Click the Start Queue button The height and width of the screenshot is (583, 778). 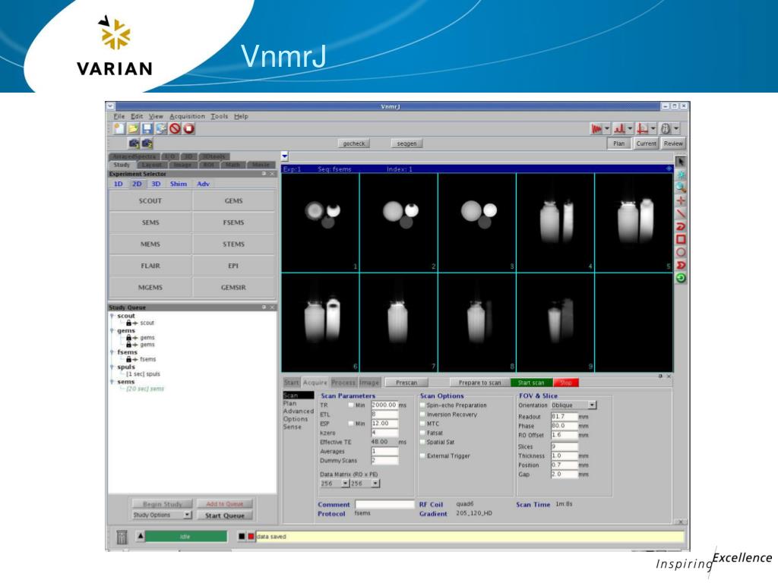pyautogui.click(x=225, y=515)
